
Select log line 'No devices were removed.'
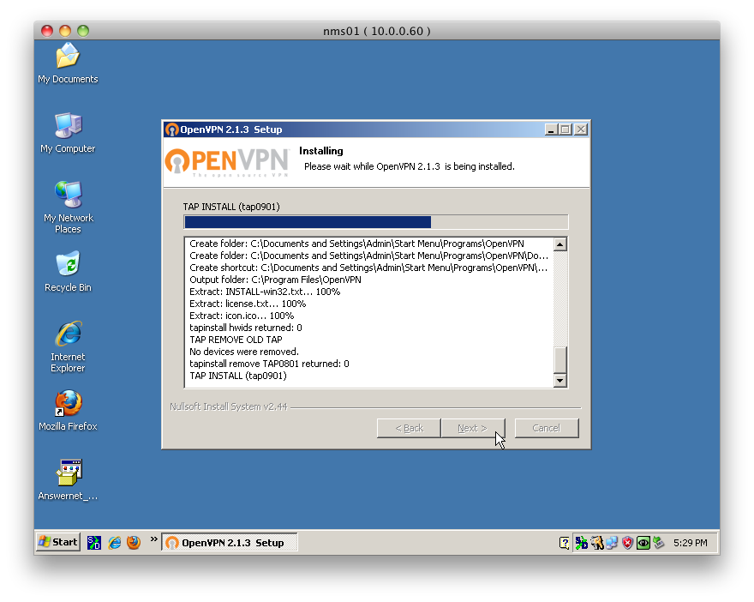244,352
